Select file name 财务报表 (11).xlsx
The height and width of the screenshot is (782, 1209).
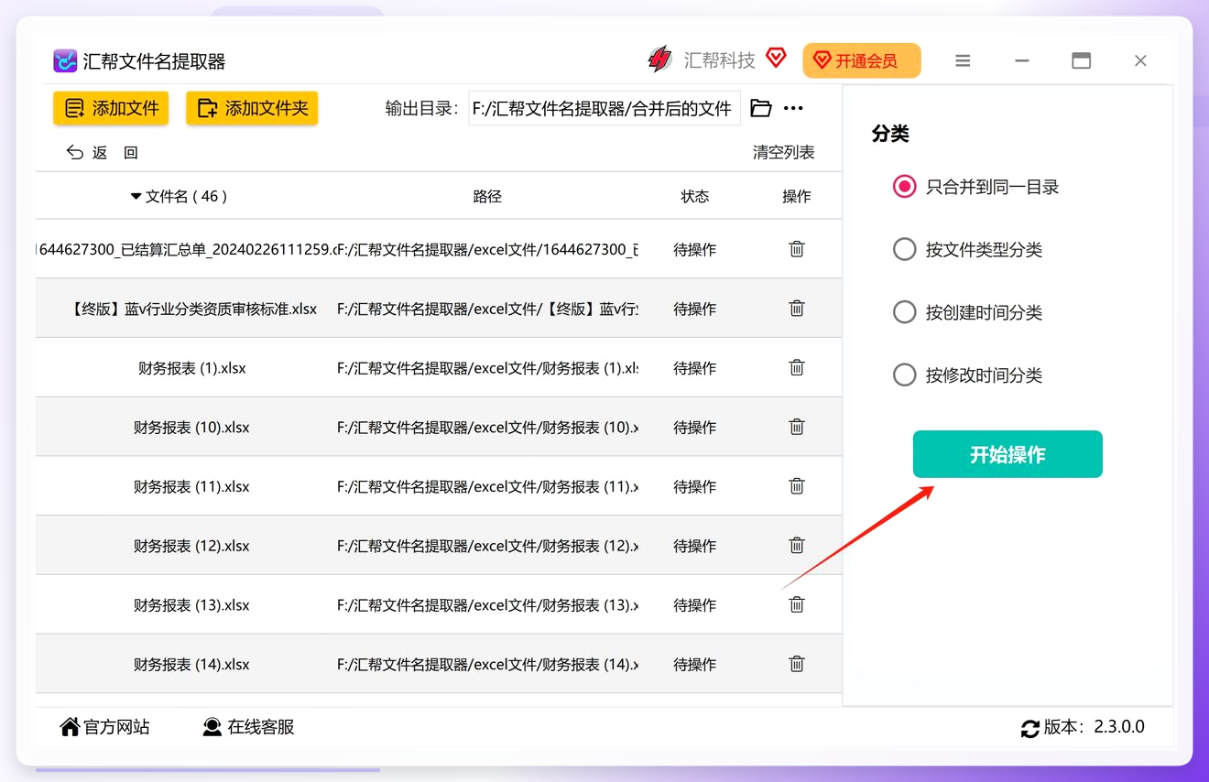point(192,486)
